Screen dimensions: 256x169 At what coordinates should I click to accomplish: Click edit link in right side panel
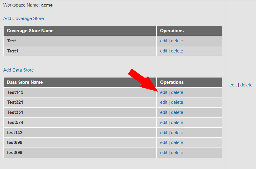(233, 85)
